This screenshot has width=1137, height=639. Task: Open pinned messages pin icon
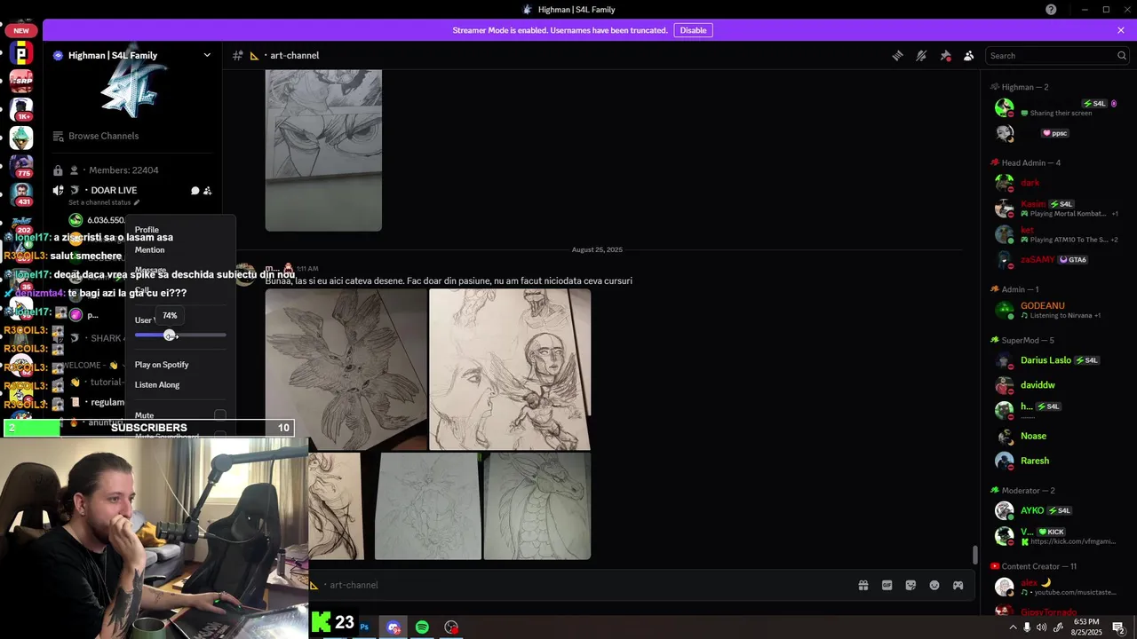click(x=945, y=55)
